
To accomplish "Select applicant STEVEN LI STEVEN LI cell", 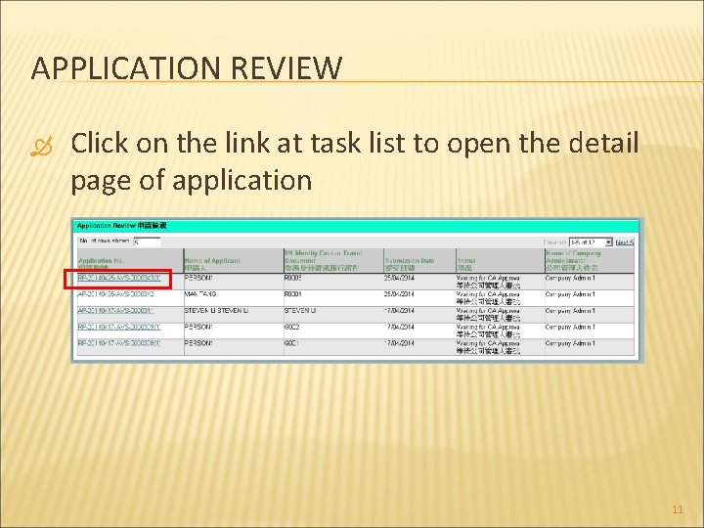I will (216, 311).
